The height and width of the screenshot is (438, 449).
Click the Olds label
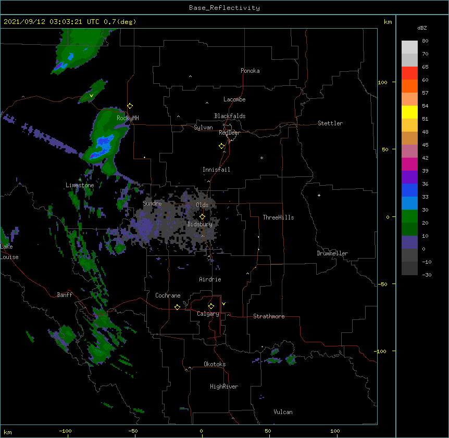tap(202, 205)
